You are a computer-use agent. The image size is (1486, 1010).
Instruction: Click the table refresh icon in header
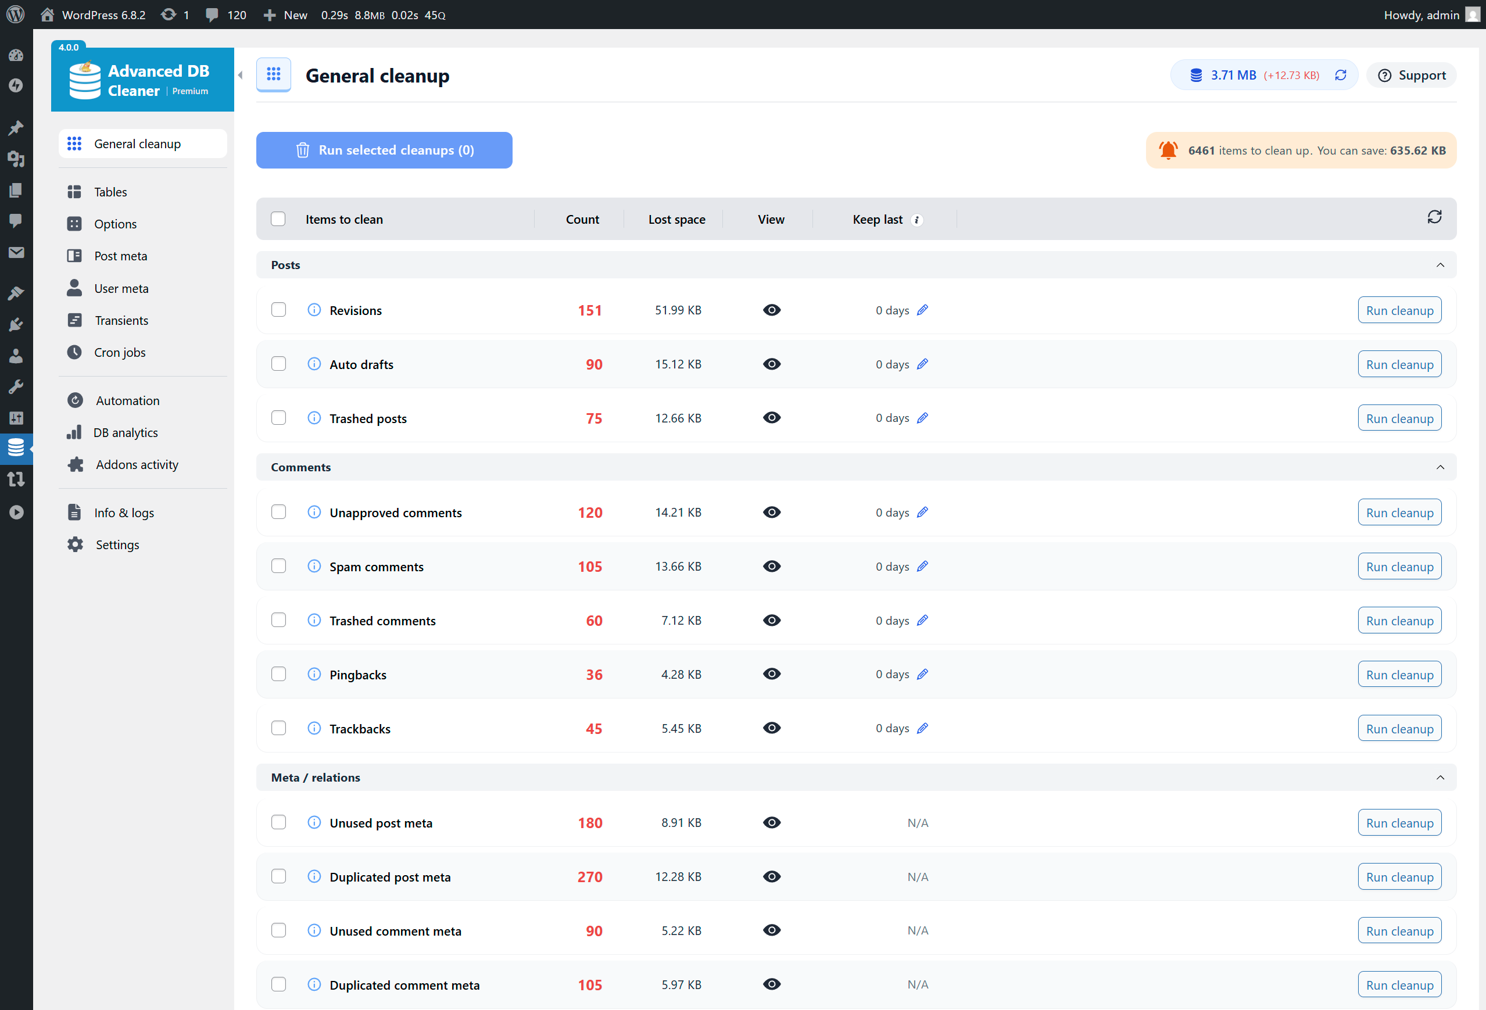coord(1434,217)
